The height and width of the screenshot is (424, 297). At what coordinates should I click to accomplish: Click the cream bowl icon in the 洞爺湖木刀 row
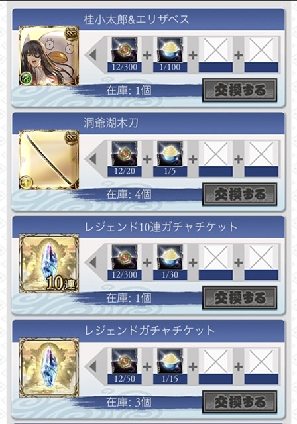tap(170, 154)
